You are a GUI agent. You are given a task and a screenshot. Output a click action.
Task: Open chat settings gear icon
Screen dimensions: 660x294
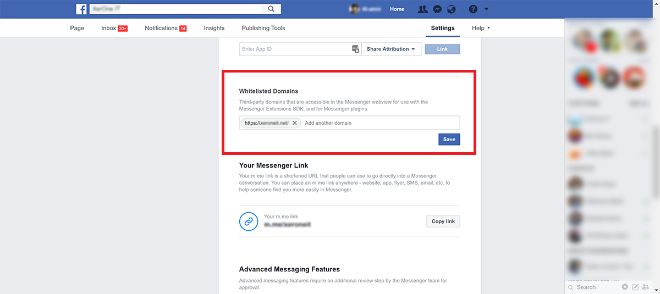625,287
